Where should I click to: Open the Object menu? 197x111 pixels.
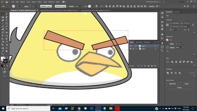pyautogui.click(x=22, y=2)
